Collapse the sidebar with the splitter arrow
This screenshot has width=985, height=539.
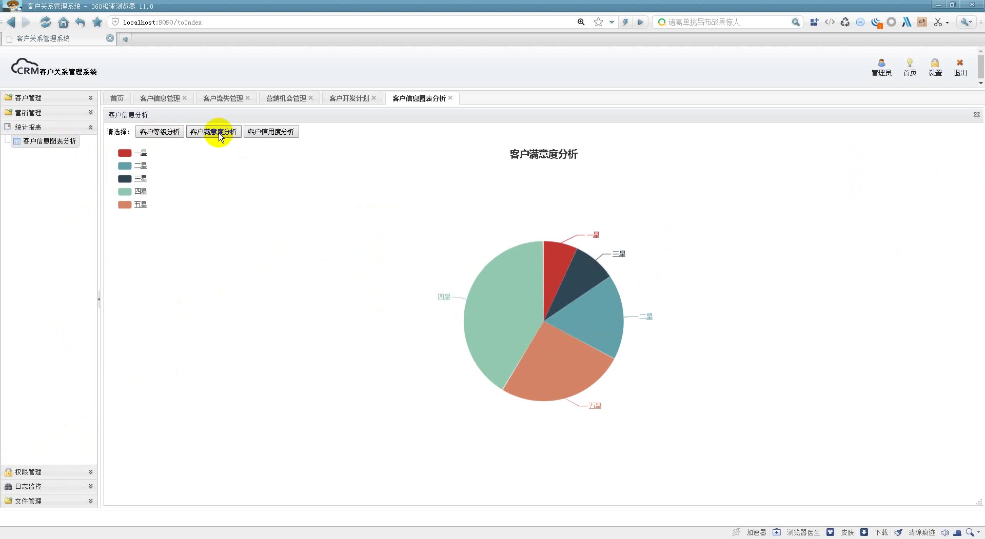coord(99,299)
